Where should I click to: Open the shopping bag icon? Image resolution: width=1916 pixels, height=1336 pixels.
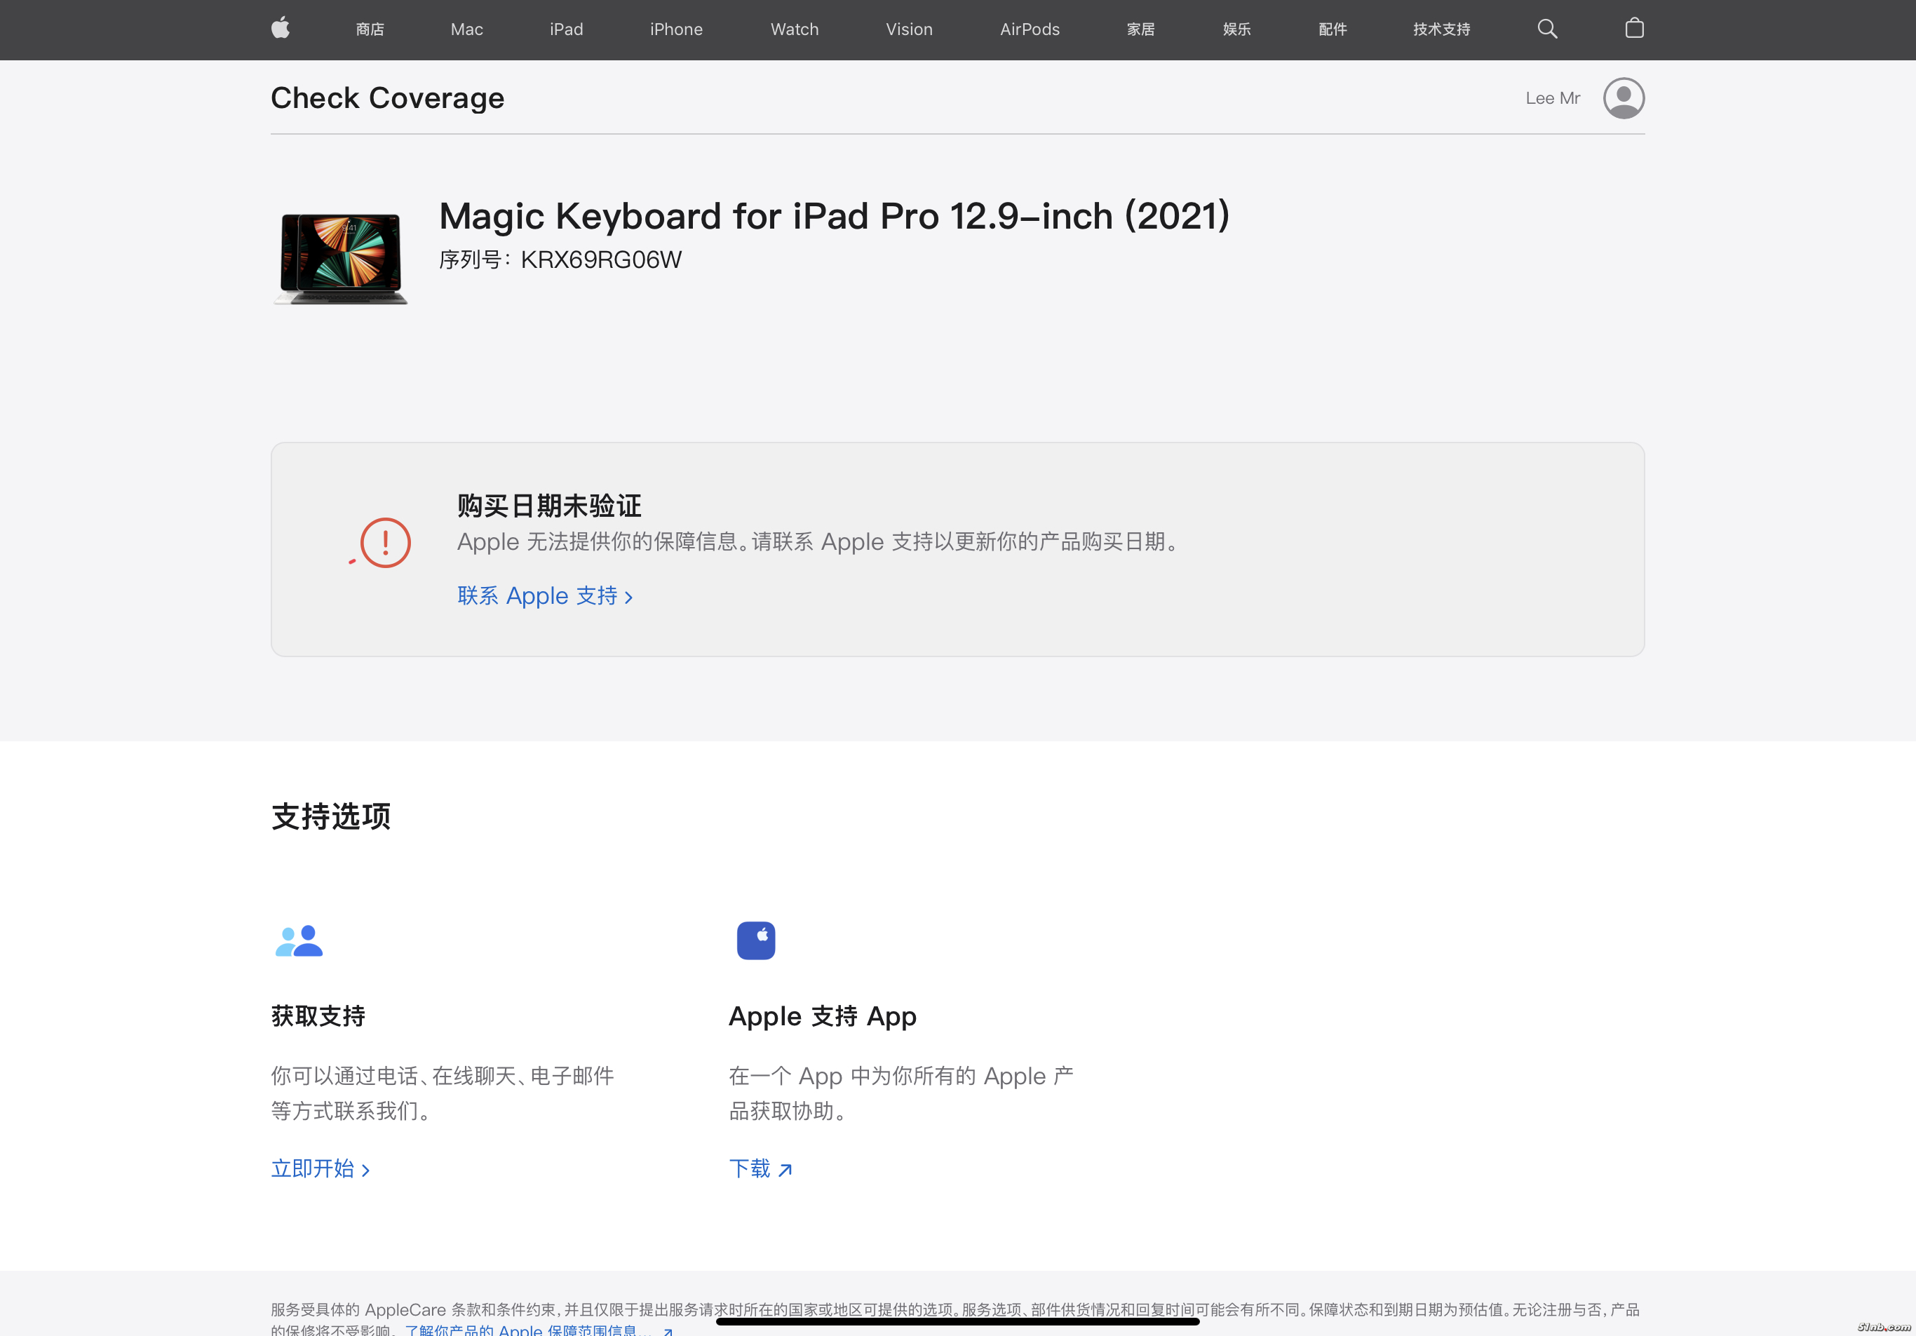pyautogui.click(x=1634, y=28)
